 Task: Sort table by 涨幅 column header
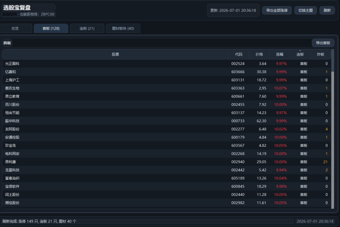[x=280, y=54]
